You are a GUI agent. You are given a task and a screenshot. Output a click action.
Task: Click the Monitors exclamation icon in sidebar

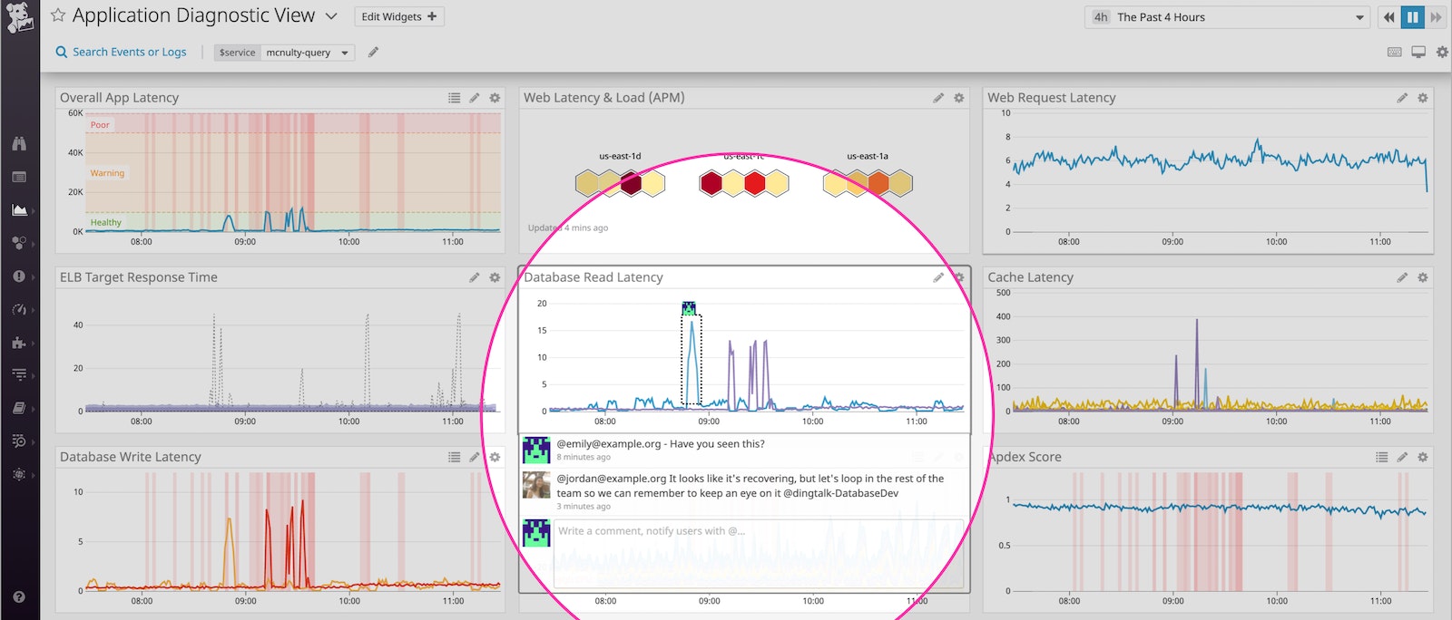tap(19, 276)
